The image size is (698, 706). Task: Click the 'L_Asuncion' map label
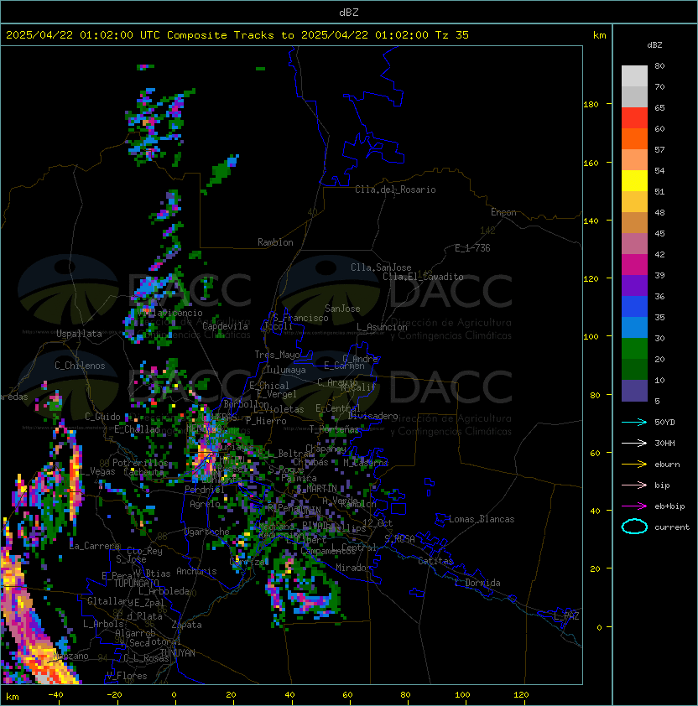pyautogui.click(x=382, y=327)
